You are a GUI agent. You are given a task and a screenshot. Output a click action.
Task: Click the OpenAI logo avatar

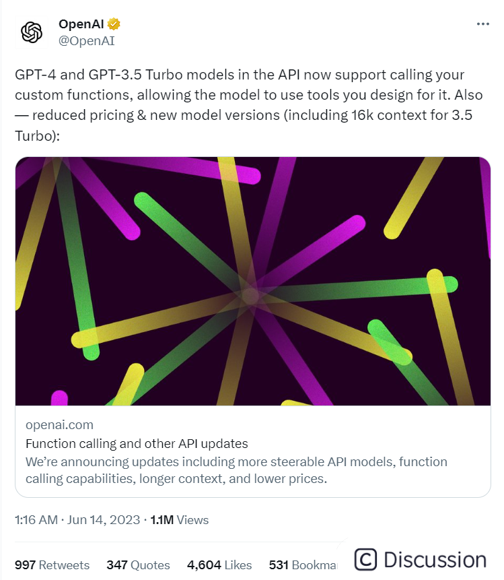(x=32, y=32)
